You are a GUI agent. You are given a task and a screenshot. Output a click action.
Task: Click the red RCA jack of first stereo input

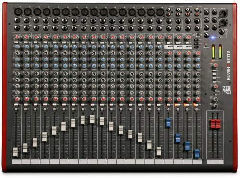169,14
